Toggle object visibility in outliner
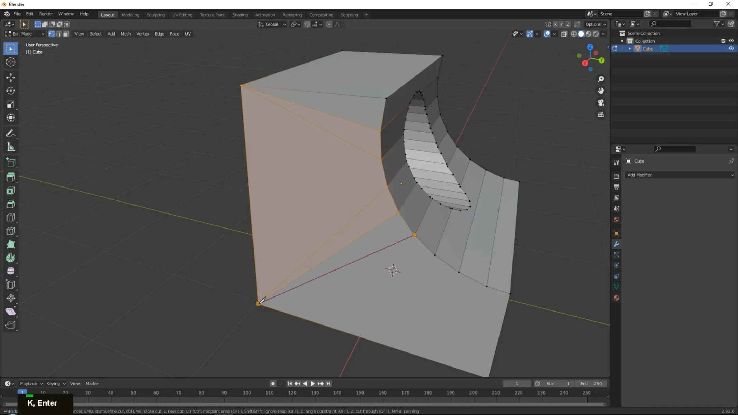 pos(732,48)
